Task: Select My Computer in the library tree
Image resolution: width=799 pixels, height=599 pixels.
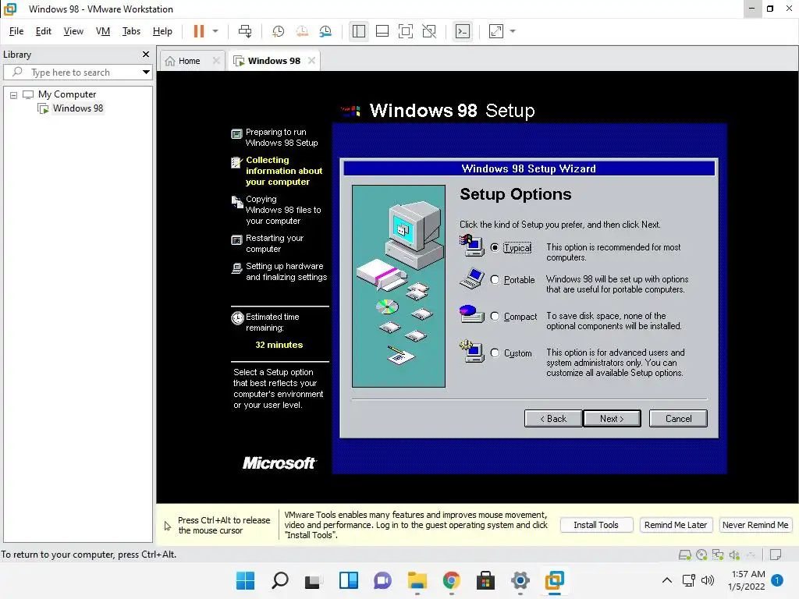Action: (67, 94)
